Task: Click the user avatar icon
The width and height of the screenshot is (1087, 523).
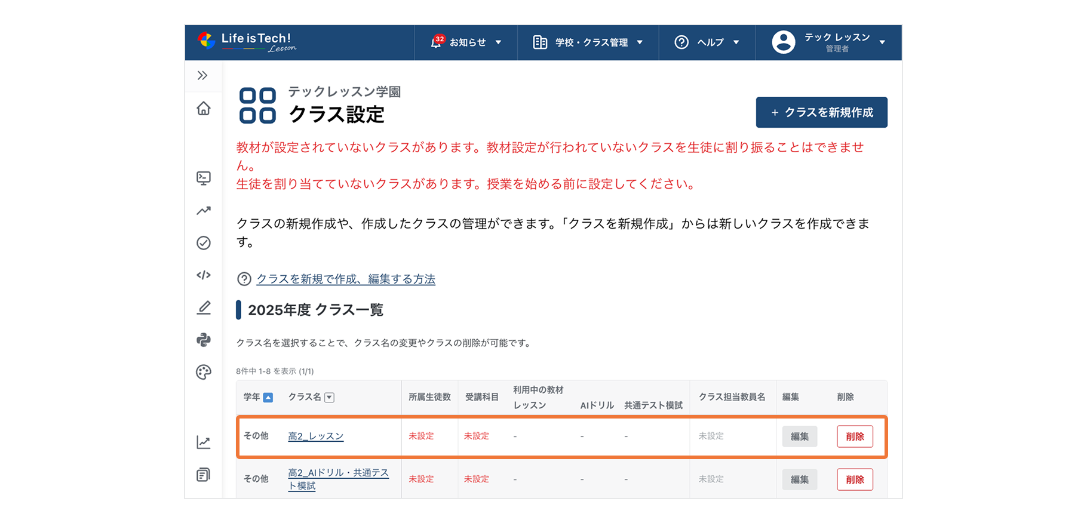Action: pyautogui.click(x=784, y=42)
